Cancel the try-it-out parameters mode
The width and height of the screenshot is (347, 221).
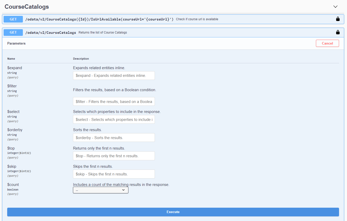pos(327,43)
